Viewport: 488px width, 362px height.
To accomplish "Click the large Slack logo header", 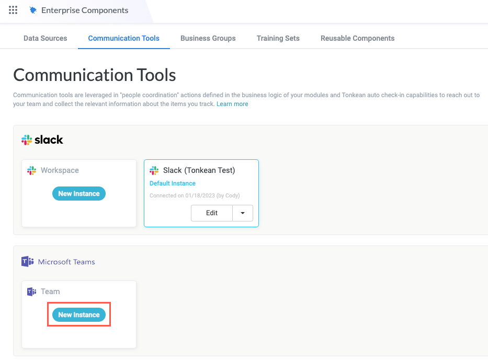I will click(x=42, y=139).
